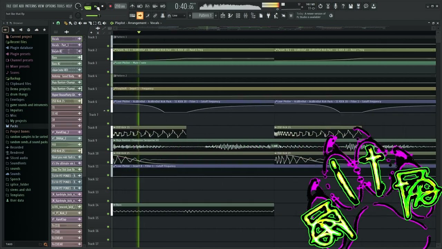This screenshot has height=249, width=442.
Task: Toggle the magnet snap icon in playlist toolbar
Action: [58, 23]
